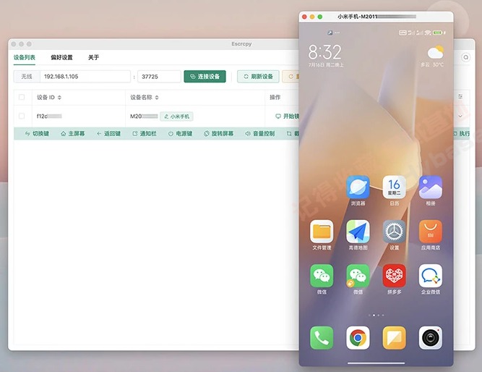Open the Camera app in the dock

pyautogui.click(x=431, y=338)
